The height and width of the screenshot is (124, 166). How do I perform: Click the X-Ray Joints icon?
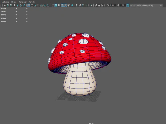click(x=102, y=5)
